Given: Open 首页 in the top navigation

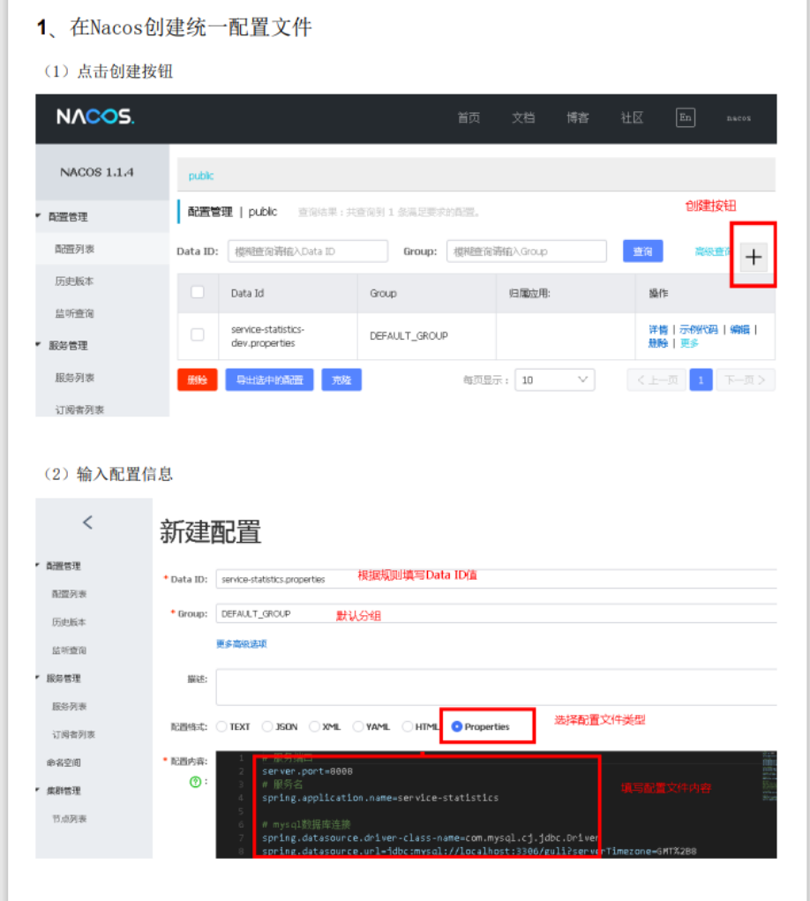Looking at the screenshot, I should [x=469, y=117].
